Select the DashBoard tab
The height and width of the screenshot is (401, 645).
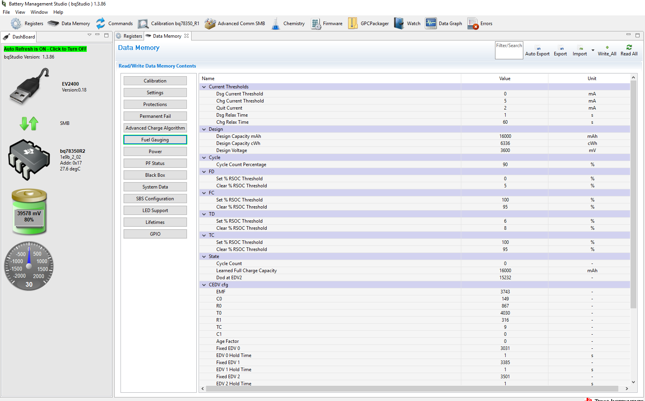[19, 37]
